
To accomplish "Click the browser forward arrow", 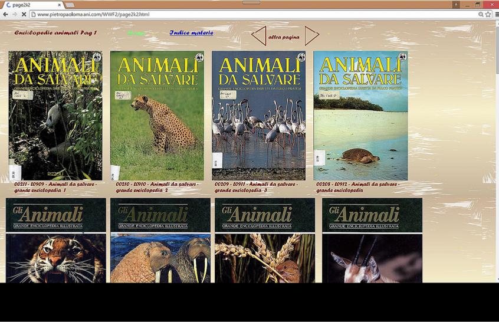I will pyautogui.click(x=15, y=14).
